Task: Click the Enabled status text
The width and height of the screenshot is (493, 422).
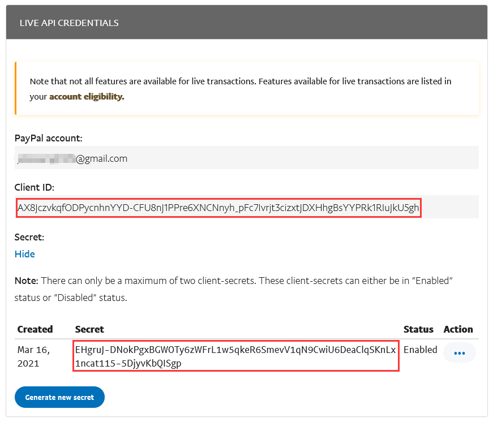Action: pos(420,350)
